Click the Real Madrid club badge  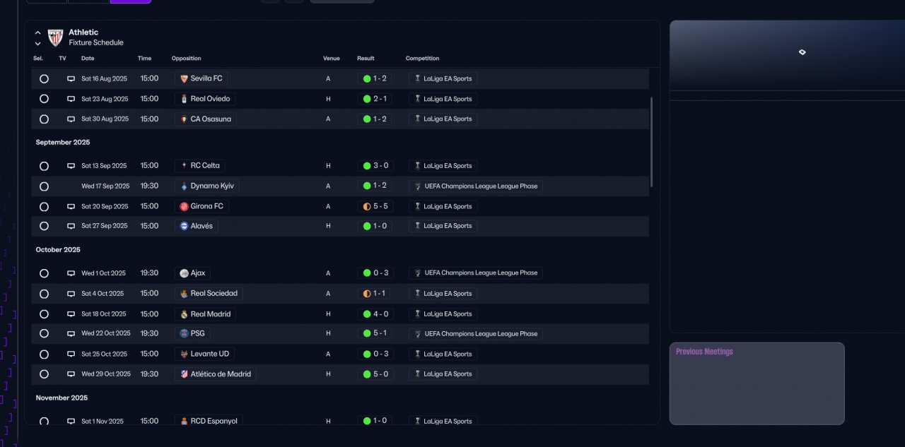pyautogui.click(x=184, y=314)
